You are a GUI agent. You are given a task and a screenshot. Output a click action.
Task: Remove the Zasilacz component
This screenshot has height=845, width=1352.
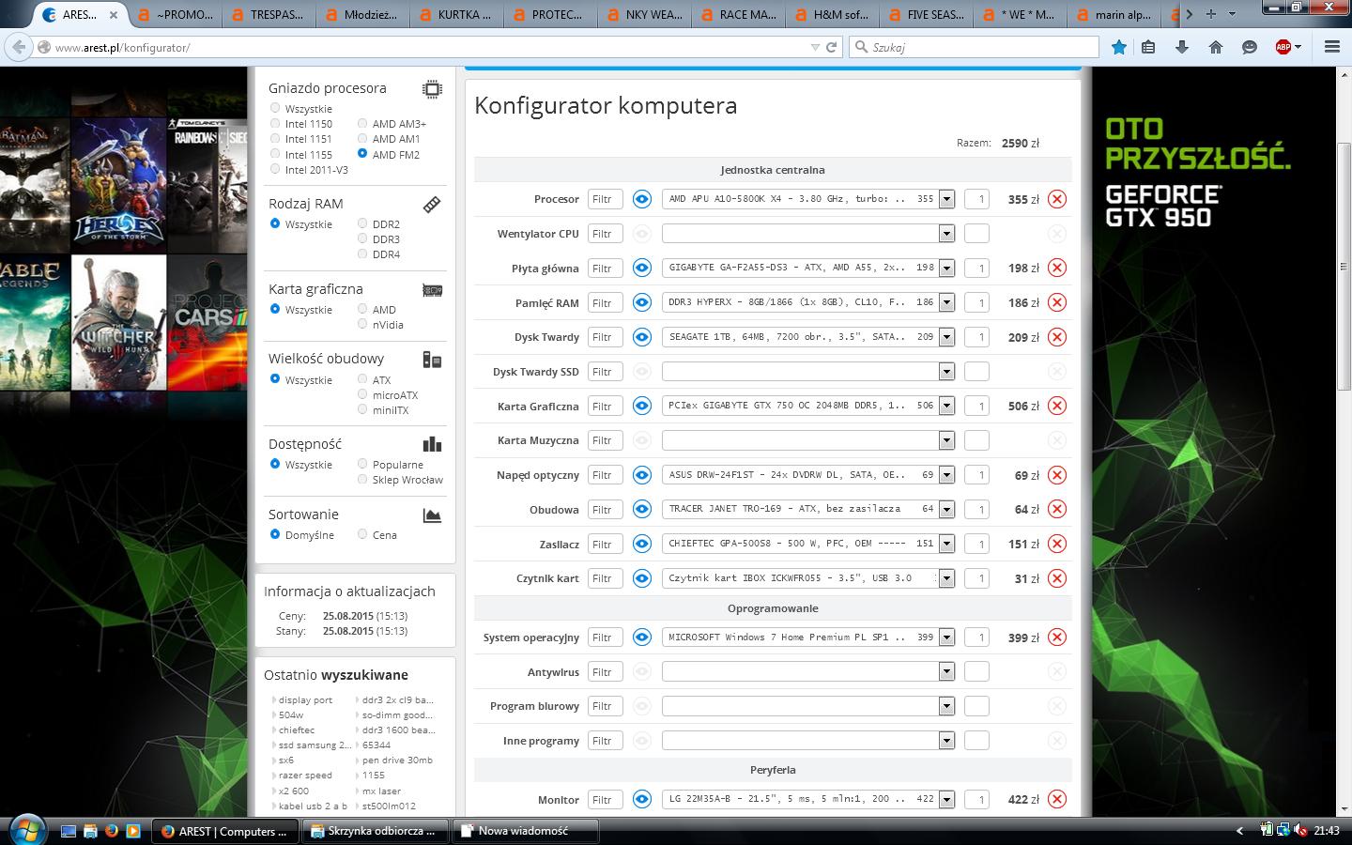pos(1057,544)
